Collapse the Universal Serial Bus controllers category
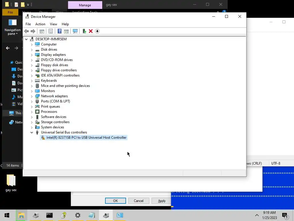 coord(32,132)
